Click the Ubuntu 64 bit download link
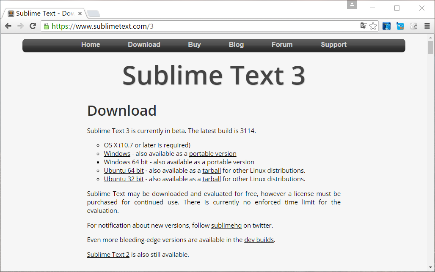The image size is (435, 272). point(124,170)
